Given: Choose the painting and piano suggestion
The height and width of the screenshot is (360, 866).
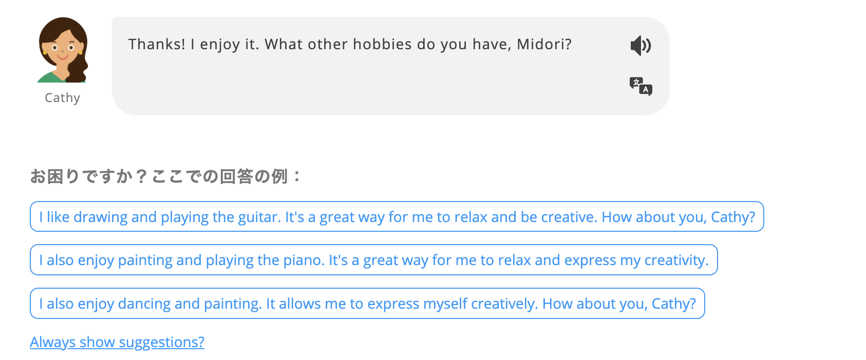Looking at the screenshot, I should coord(373,260).
